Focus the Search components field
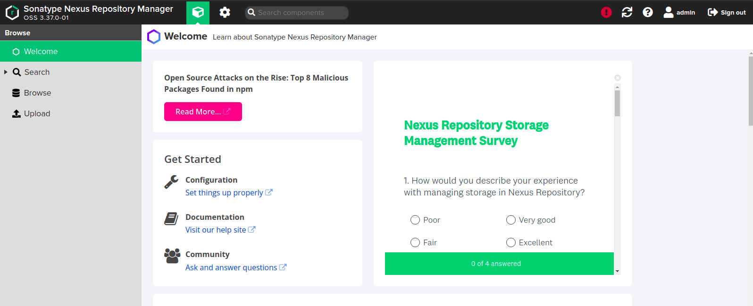 (297, 13)
